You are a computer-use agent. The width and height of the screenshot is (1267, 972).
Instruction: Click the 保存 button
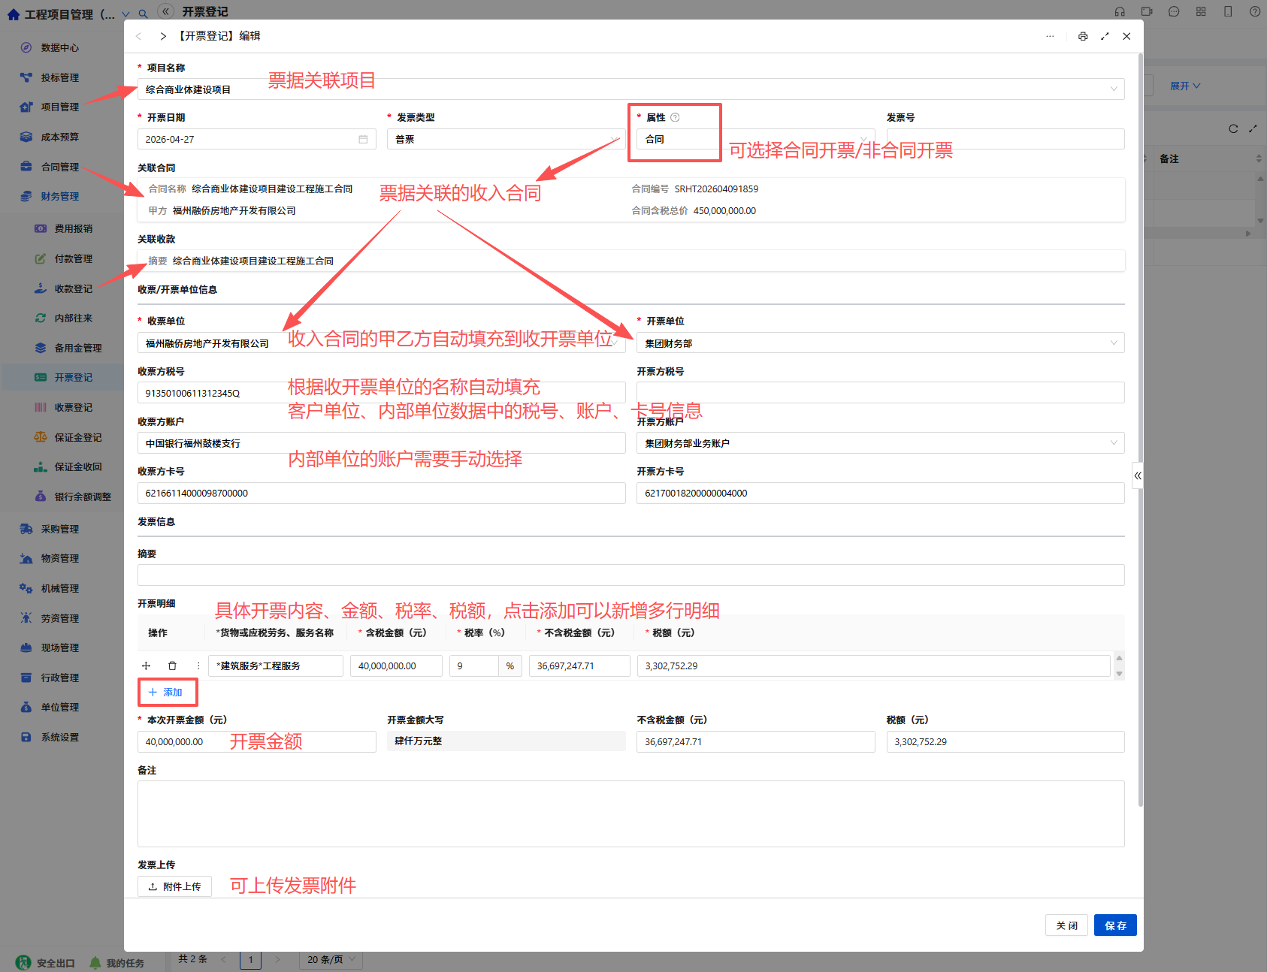point(1115,925)
